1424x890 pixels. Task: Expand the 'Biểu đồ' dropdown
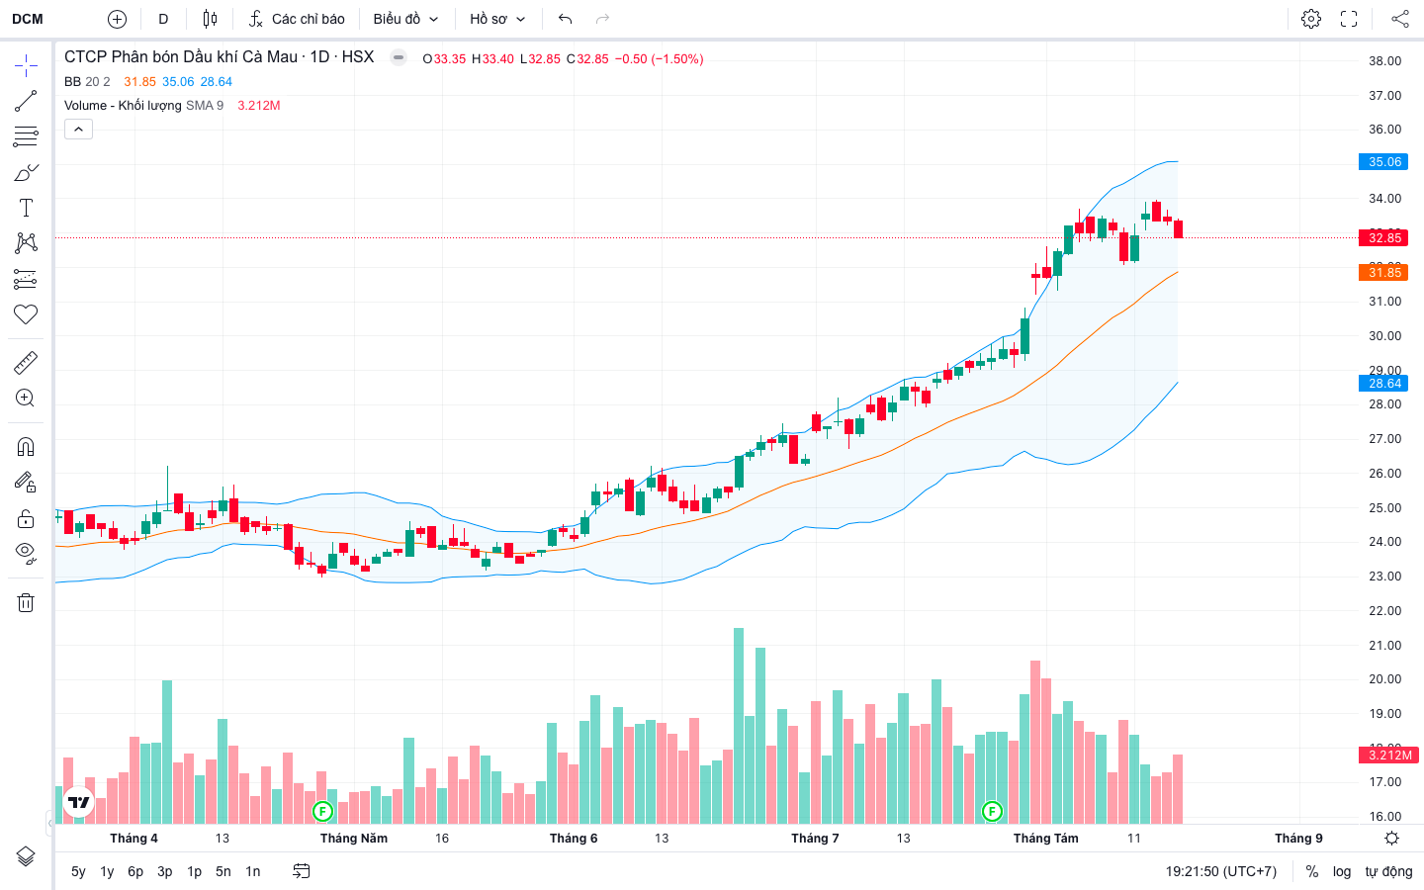click(406, 19)
